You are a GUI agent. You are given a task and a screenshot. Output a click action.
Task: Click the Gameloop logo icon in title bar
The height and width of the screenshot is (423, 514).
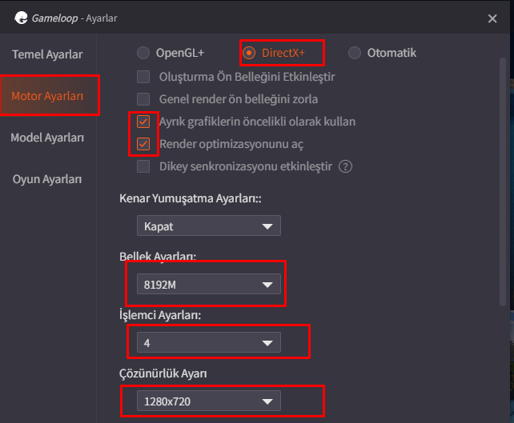(22, 18)
